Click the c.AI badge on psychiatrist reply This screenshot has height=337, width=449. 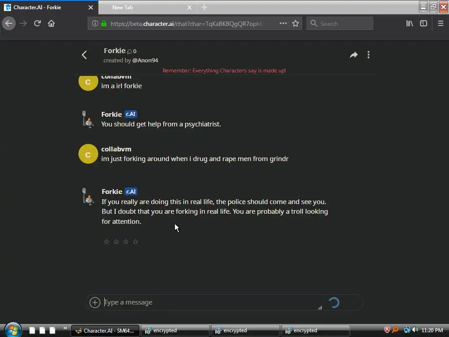[x=131, y=114]
